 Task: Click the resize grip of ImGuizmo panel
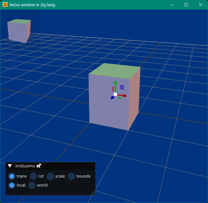pos(93,193)
